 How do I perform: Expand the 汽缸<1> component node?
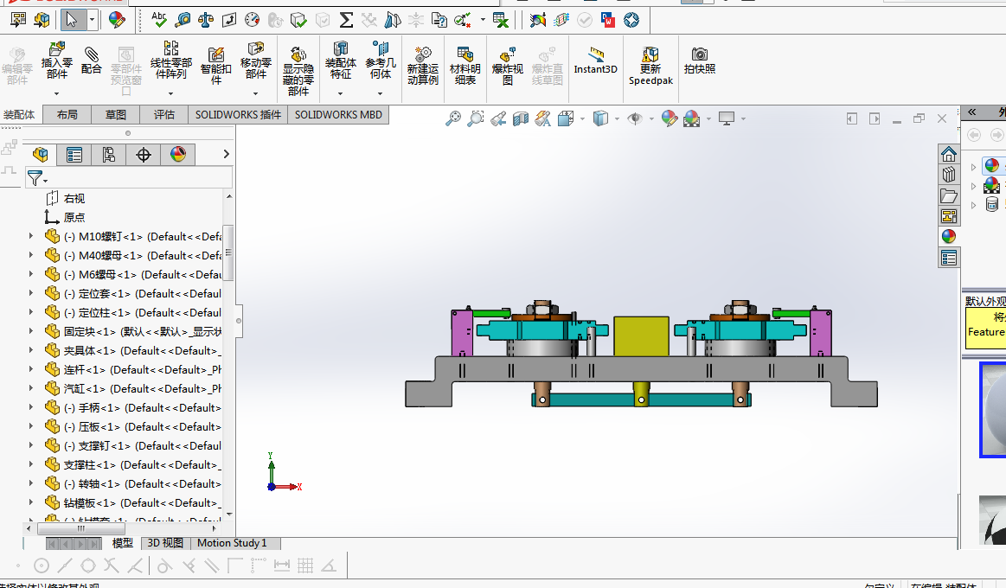click(31, 388)
